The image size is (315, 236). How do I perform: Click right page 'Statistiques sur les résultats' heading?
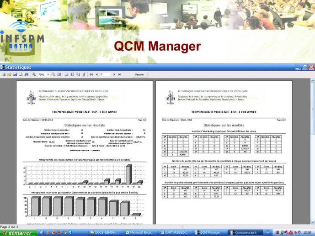[224, 125]
